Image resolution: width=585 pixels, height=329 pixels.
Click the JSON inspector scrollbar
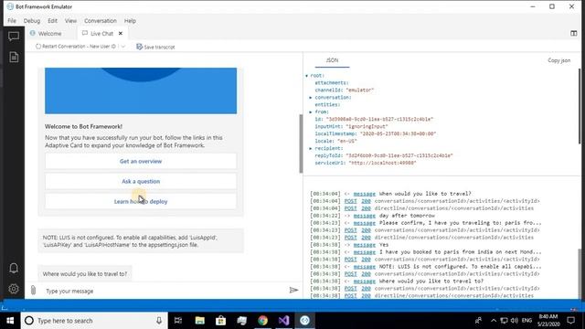click(x=580, y=106)
